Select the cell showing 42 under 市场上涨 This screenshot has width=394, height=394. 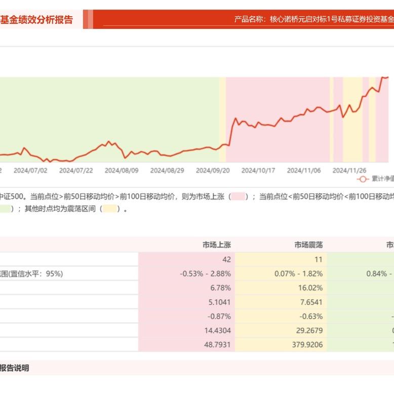pos(226,259)
